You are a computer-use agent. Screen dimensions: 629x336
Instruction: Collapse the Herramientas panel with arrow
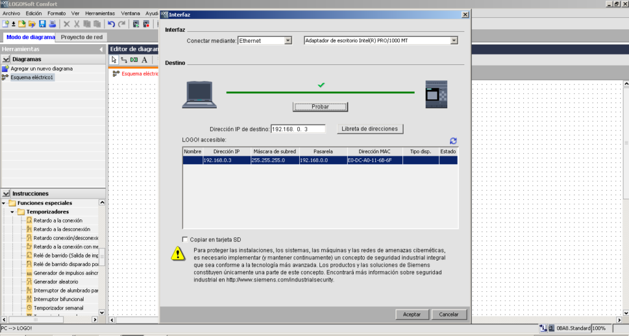pos(101,49)
